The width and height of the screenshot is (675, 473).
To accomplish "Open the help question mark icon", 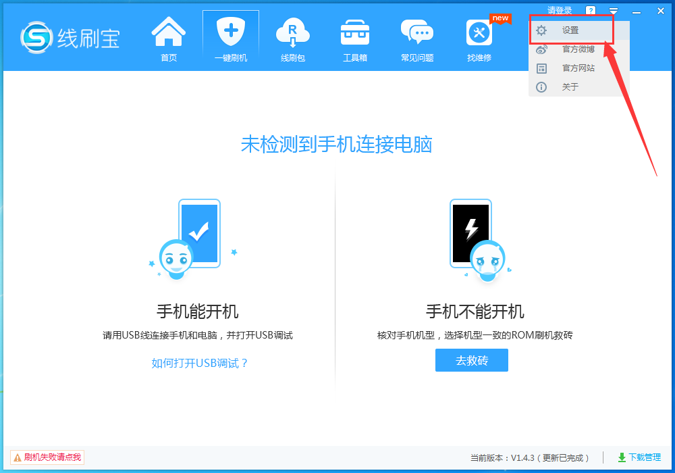I will pos(590,10).
